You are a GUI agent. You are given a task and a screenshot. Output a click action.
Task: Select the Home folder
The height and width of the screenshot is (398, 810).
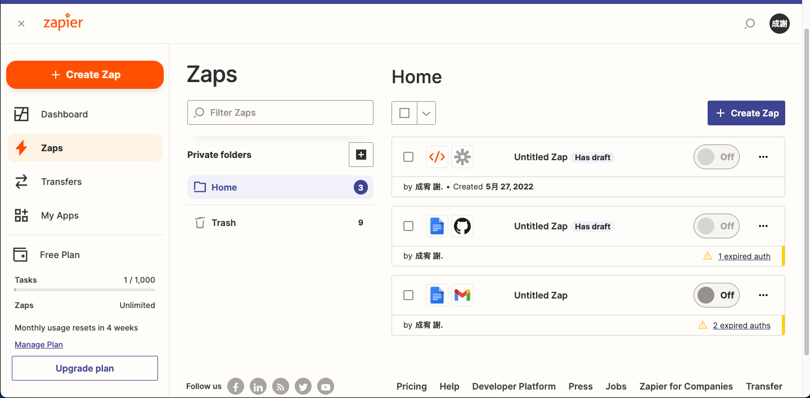(280, 187)
